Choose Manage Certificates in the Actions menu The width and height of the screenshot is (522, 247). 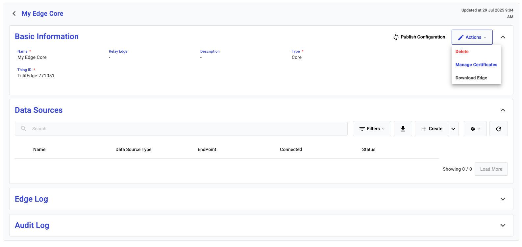pyautogui.click(x=476, y=65)
